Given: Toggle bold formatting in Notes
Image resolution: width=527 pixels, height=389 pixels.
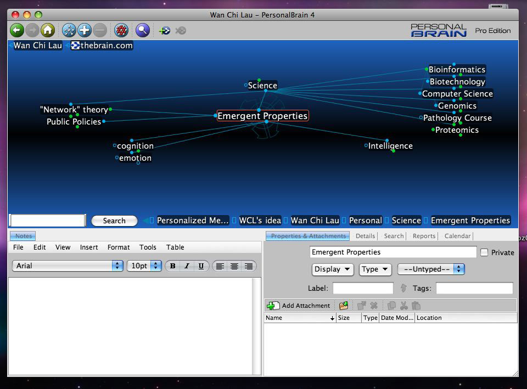Looking at the screenshot, I should click(173, 266).
